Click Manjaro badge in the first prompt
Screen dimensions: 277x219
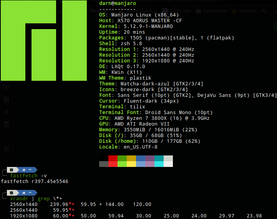click(x=12, y=170)
